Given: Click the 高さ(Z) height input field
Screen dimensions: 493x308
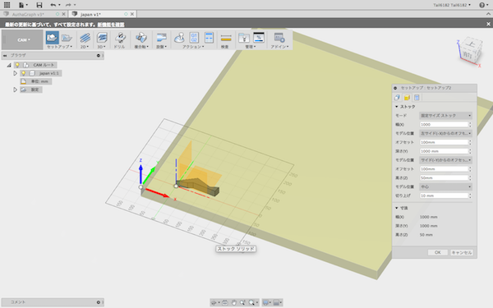Looking at the screenshot, I should [x=445, y=178].
